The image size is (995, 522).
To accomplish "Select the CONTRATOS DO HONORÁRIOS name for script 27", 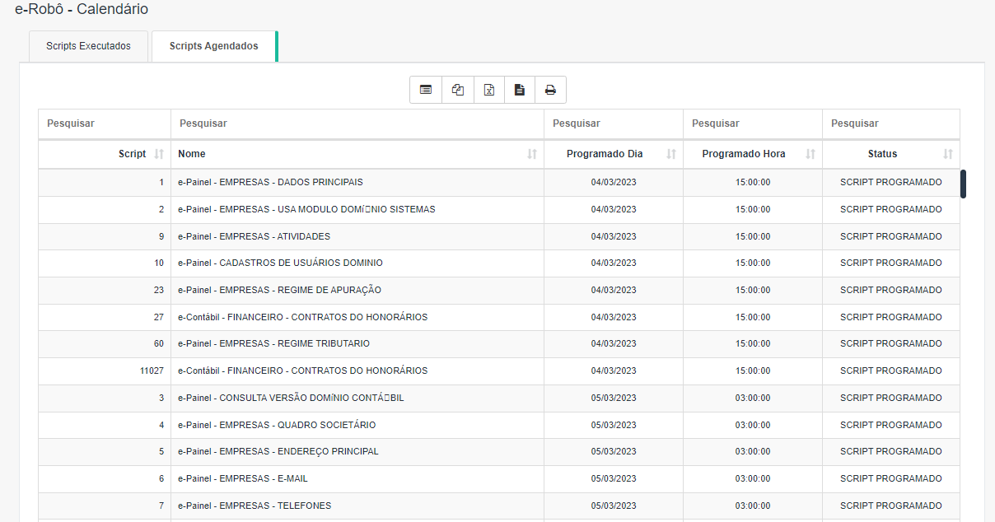I will tap(302, 317).
